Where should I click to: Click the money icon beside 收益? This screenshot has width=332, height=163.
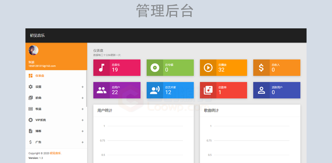tap(31, 109)
